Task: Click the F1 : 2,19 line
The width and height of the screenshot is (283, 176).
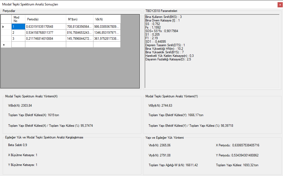Action: [152, 38]
